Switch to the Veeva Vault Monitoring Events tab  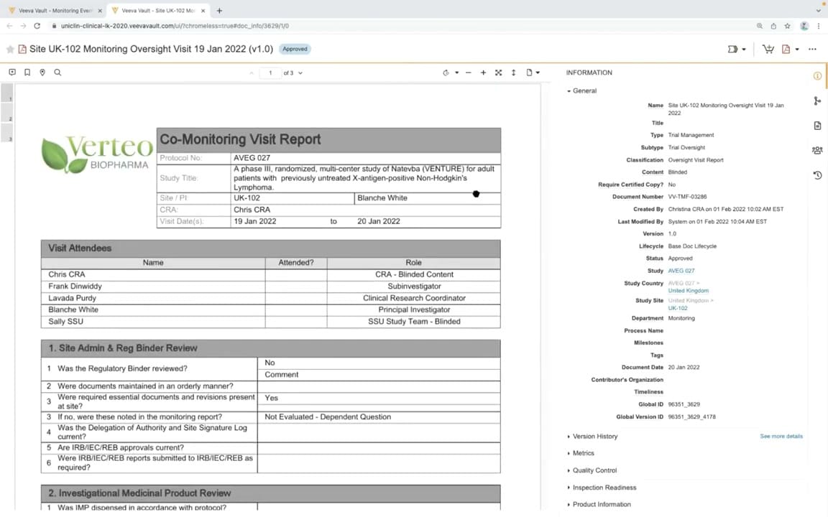[x=55, y=11]
